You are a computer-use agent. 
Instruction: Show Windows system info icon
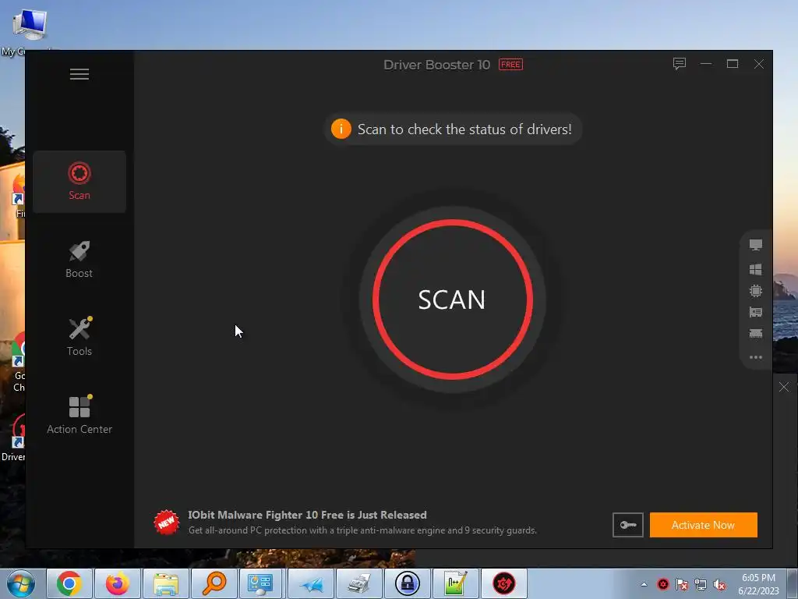[756, 269]
